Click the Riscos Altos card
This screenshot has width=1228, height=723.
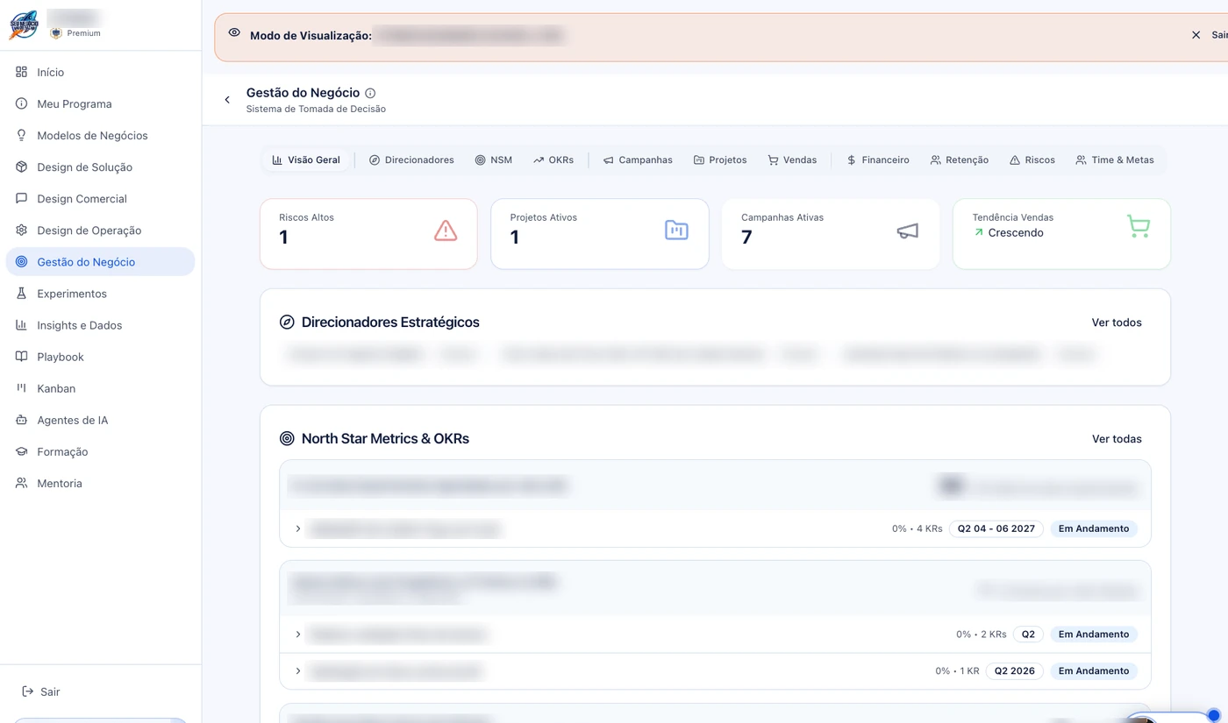(x=368, y=234)
